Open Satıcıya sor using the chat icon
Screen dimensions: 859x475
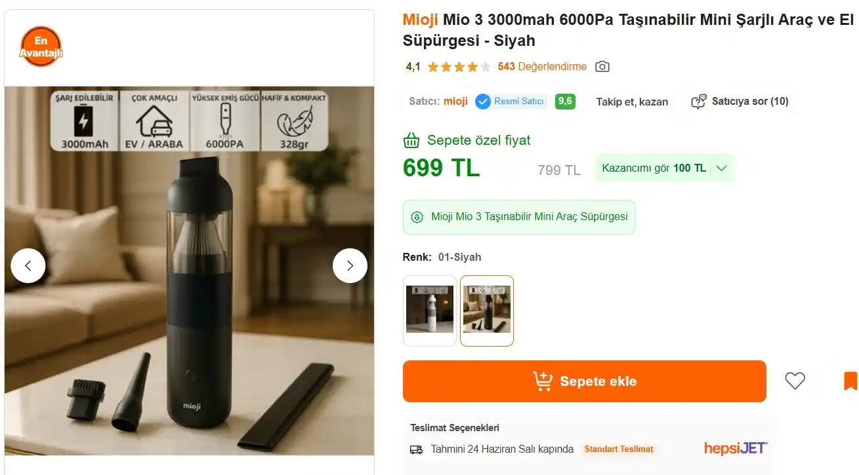698,102
